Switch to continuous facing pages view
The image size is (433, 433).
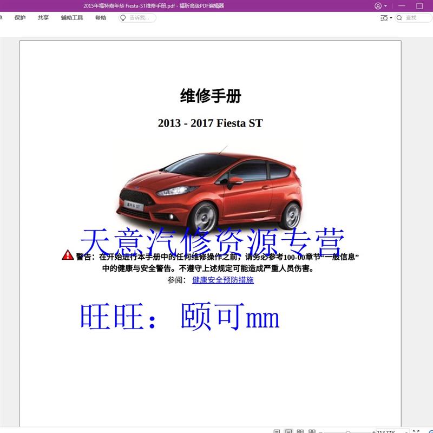[x=312, y=431]
